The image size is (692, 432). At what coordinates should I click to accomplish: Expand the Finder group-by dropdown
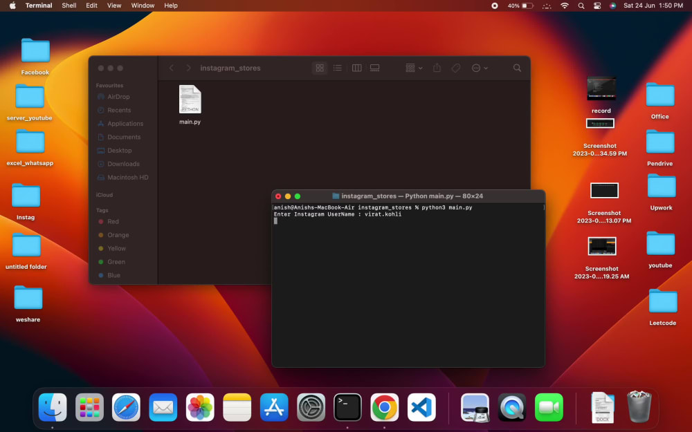414,68
